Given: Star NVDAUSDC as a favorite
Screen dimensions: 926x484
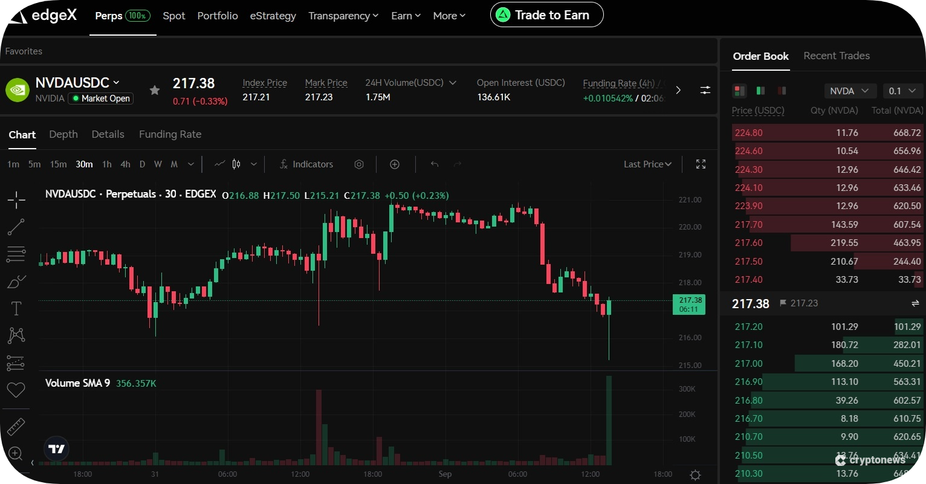Looking at the screenshot, I should [x=155, y=90].
